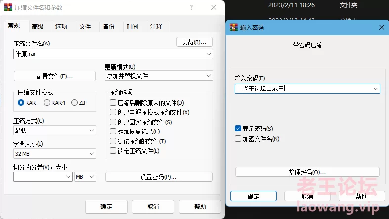Cancel the archive dialog
The width and height of the screenshot is (389, 219).
point(153,206)
